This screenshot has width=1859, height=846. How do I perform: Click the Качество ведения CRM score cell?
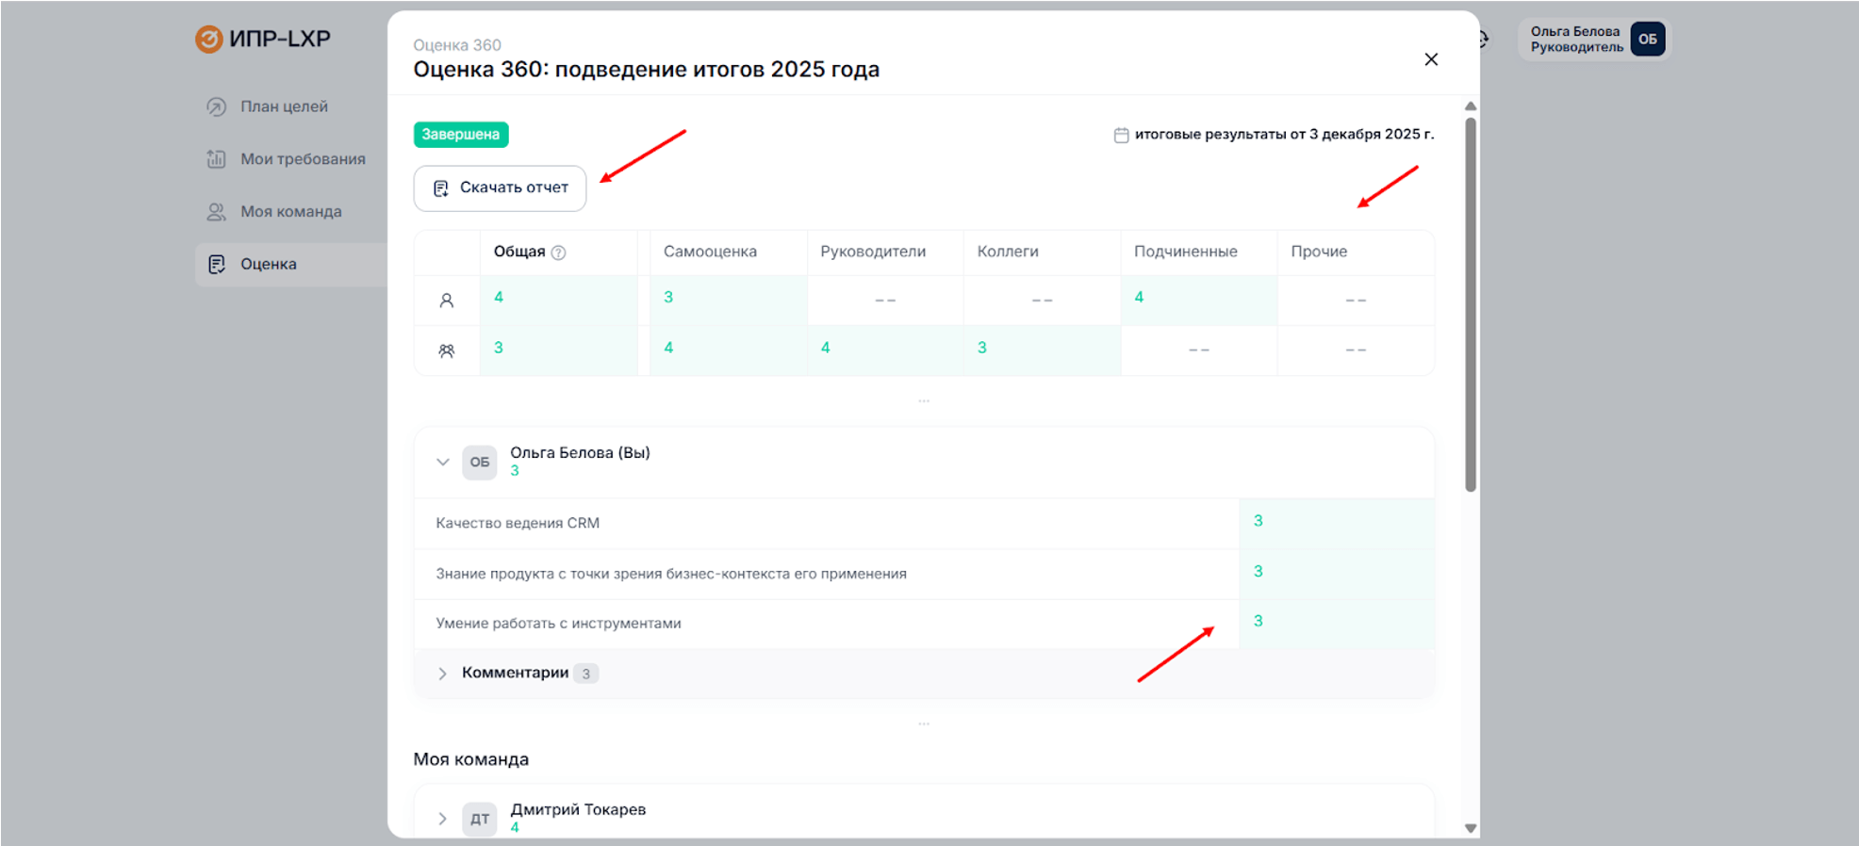tap(1335, 522)
